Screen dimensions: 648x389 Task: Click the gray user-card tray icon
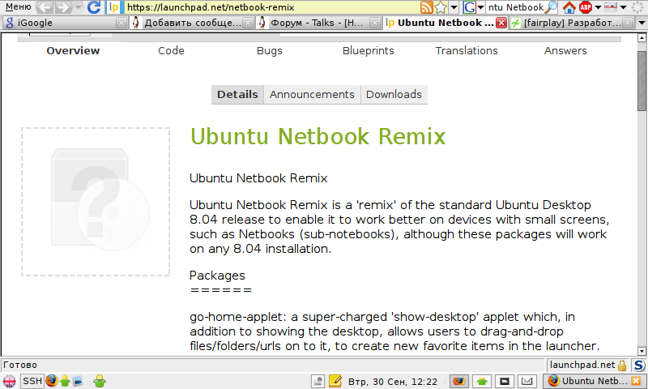point(318,381)
